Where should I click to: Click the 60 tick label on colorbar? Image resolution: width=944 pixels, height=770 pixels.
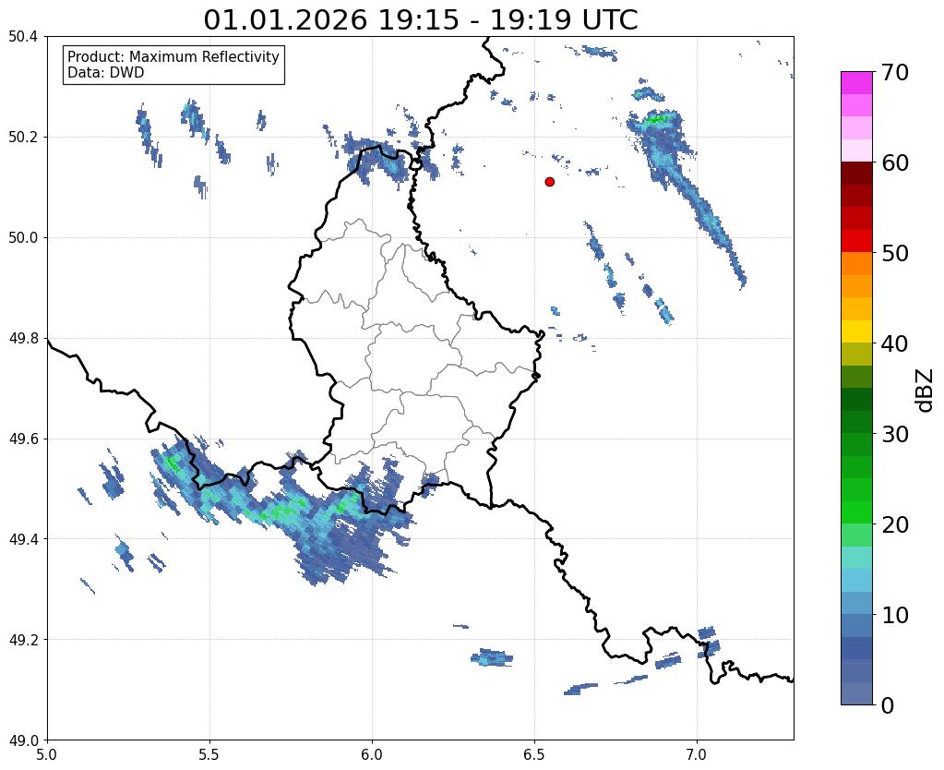point(895,162)
